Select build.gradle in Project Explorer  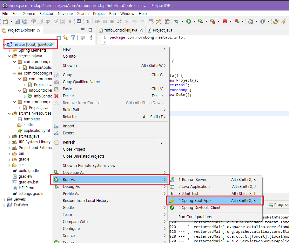tap(26, 171)
